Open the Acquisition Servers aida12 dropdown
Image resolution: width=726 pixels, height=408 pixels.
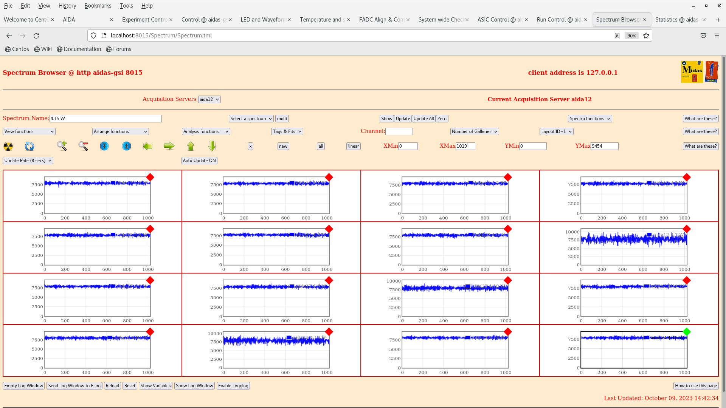tap(209, 99)
